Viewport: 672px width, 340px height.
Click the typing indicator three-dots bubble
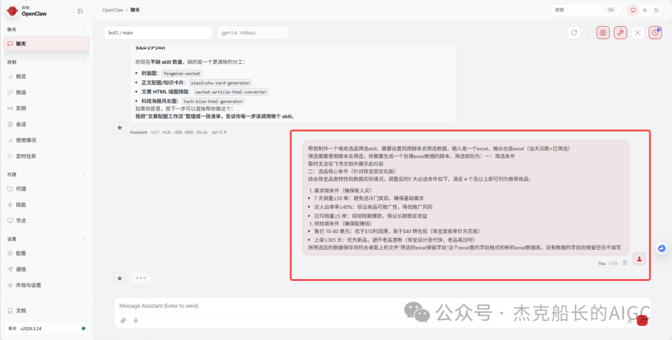(x=141, y=278)
